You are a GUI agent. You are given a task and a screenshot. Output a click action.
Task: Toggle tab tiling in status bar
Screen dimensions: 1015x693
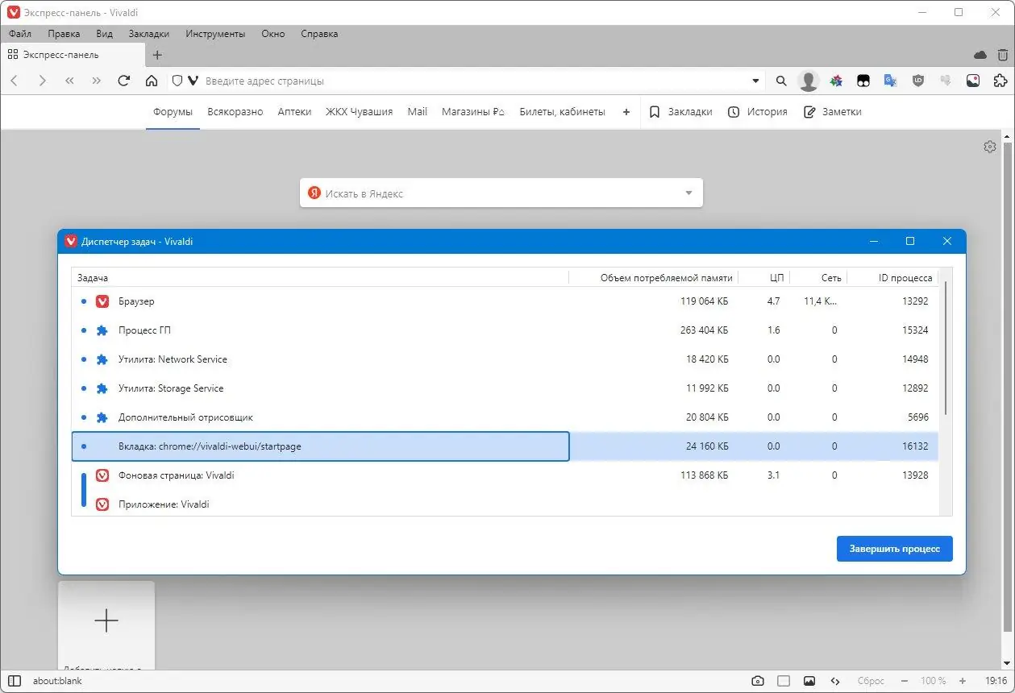coord(783,681)
